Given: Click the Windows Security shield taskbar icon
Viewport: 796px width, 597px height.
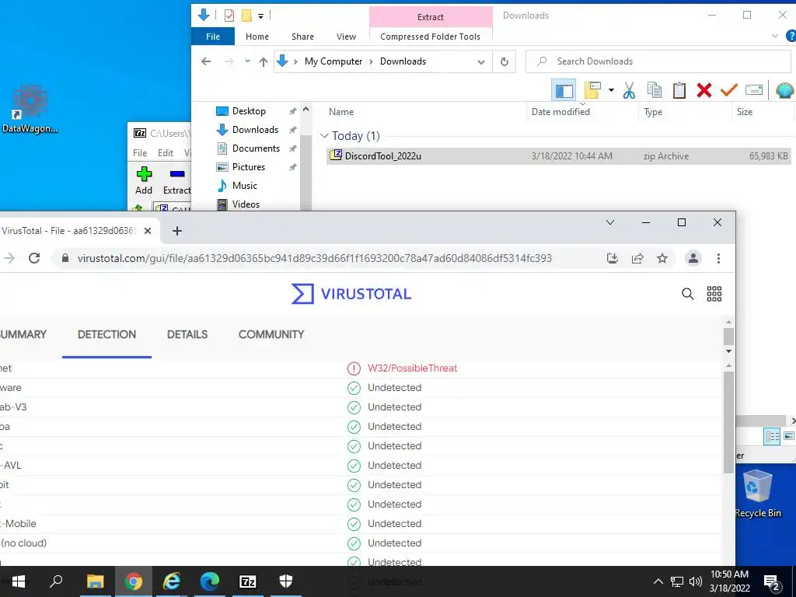Looking at the screenshot, I should tap(286, 581).
